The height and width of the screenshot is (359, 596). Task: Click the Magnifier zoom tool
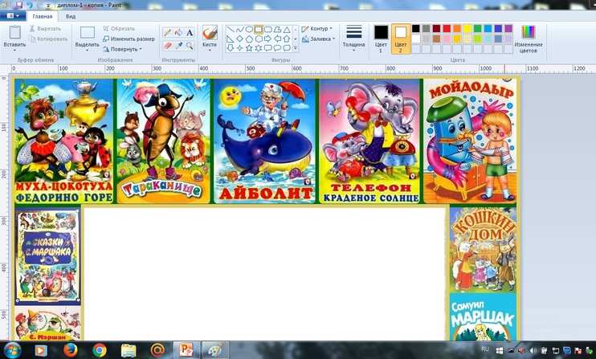coord(190,46)
